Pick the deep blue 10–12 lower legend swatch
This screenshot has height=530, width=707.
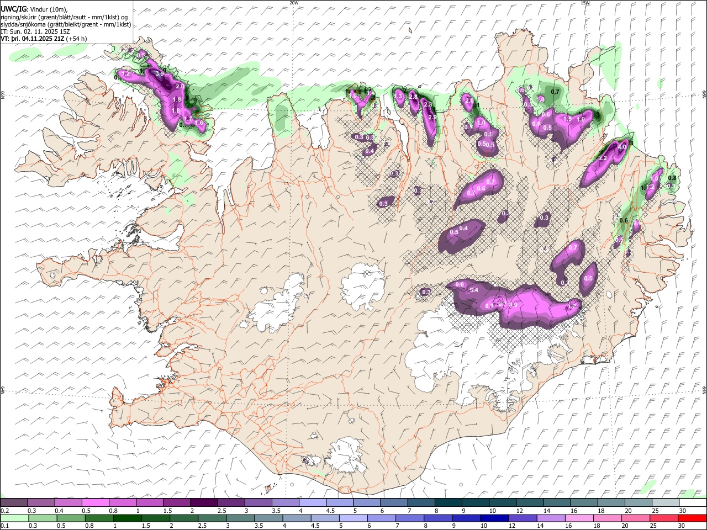[x=494, y=518]
